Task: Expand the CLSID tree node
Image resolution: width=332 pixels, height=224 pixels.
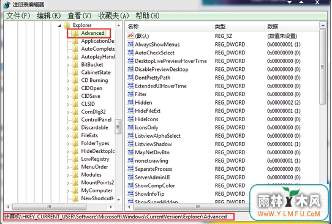Action: (x=68, y=104)
